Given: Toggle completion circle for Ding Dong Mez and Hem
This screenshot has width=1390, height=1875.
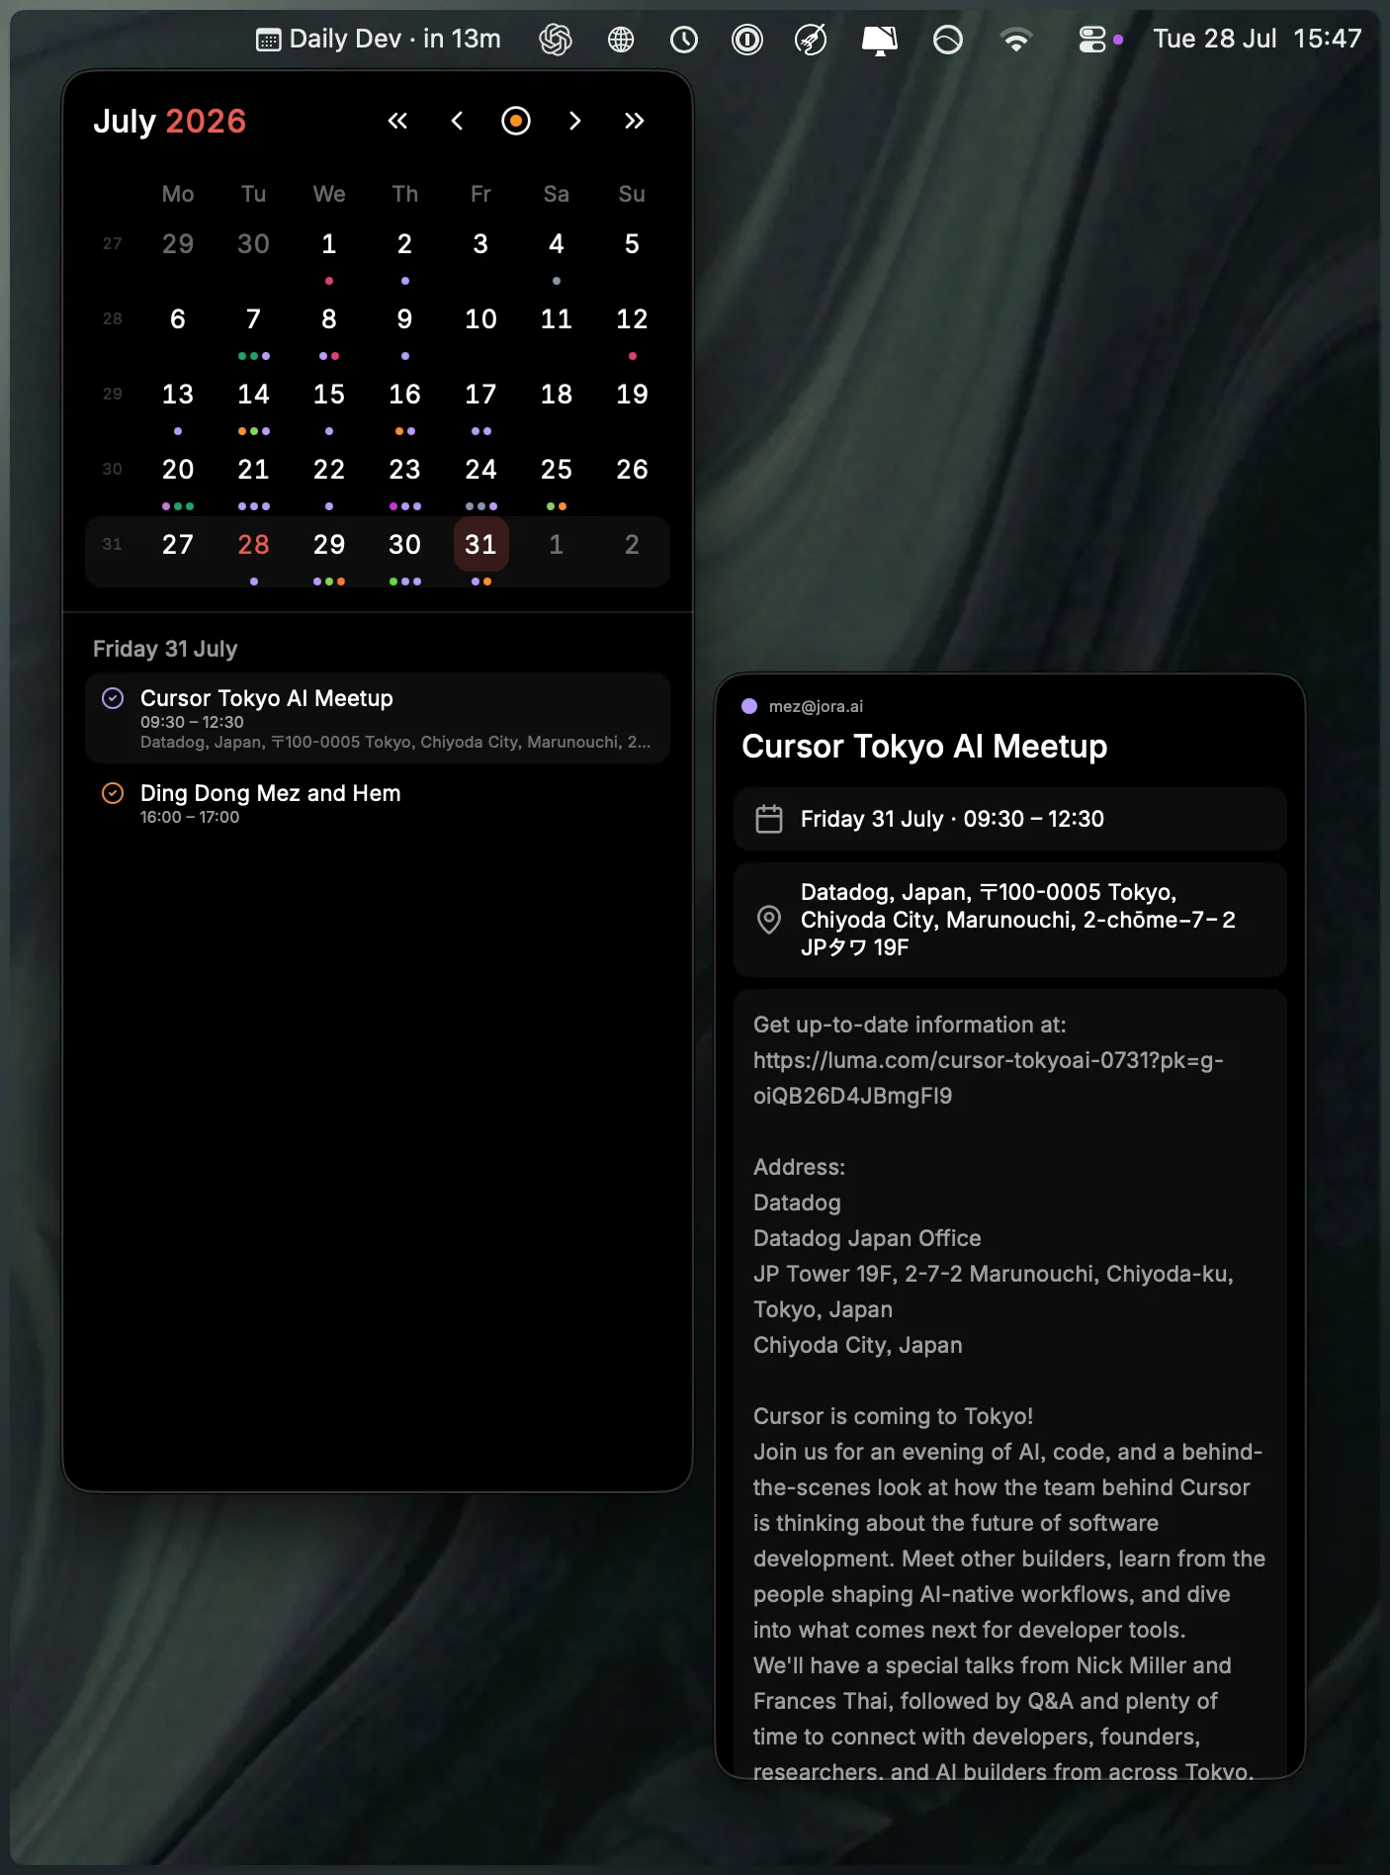Looking at the screenshot, I should coord(113,793).
